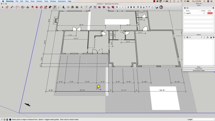Expand the Components panel
This screenshot has width=215, height=121.
click(199, 69)
